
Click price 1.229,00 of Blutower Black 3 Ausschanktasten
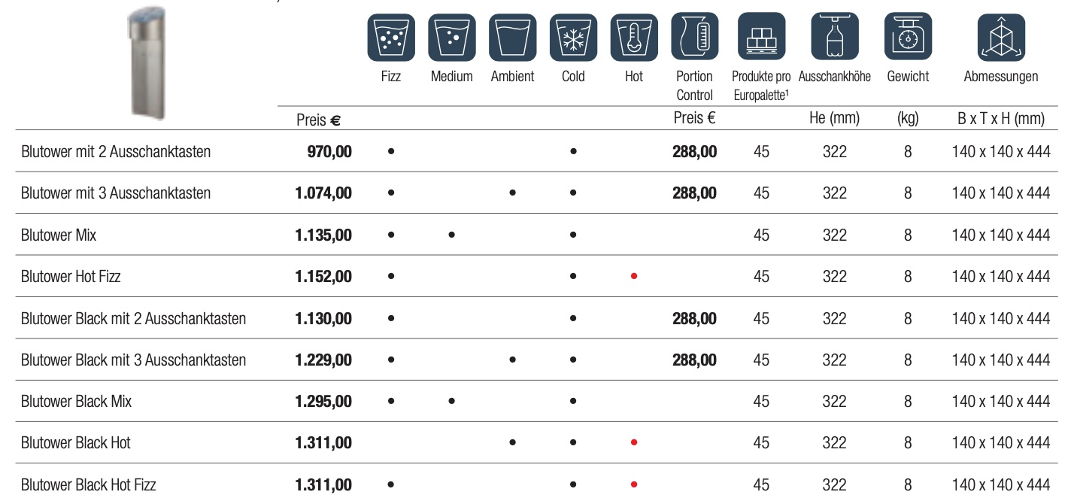(323, 360)
